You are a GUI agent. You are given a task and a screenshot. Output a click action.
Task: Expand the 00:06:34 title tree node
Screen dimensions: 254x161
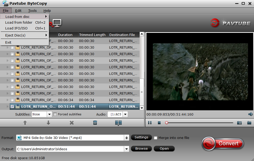pyautogui.click(x=7, y=100)
